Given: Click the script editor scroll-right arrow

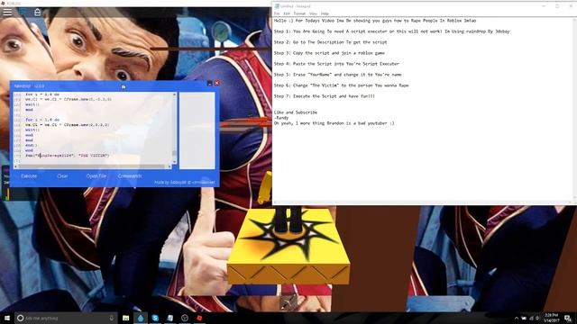Looking at the screenshot, I should 169,166.
